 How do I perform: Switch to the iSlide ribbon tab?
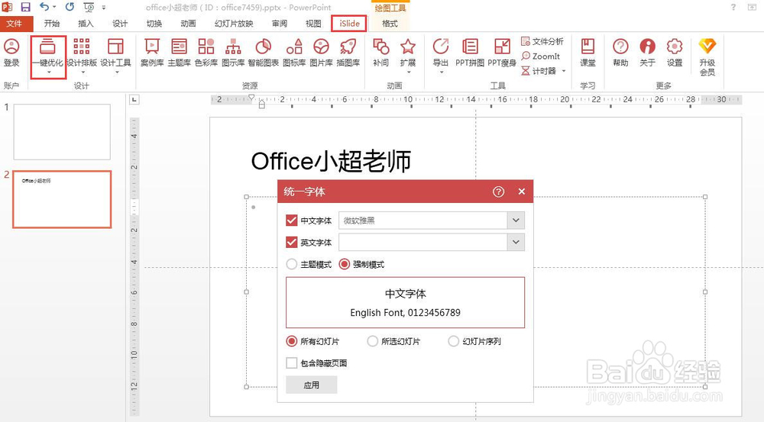[x=349, y=24]
